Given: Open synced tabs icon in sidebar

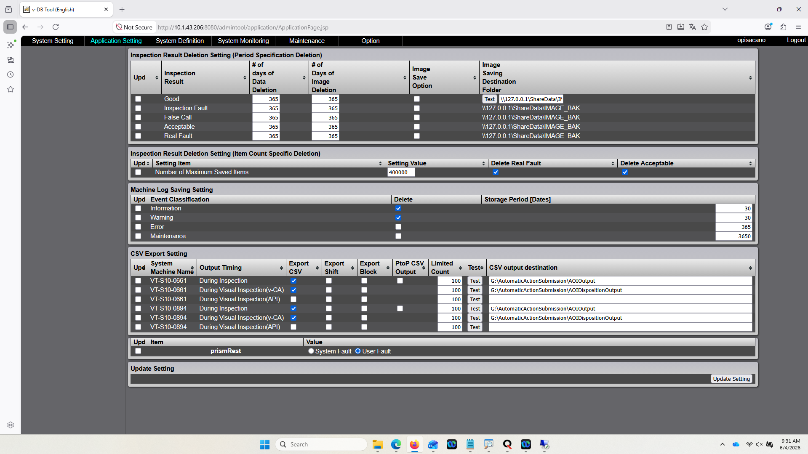Looking at the screenshot, I should (x=11, y=60).
